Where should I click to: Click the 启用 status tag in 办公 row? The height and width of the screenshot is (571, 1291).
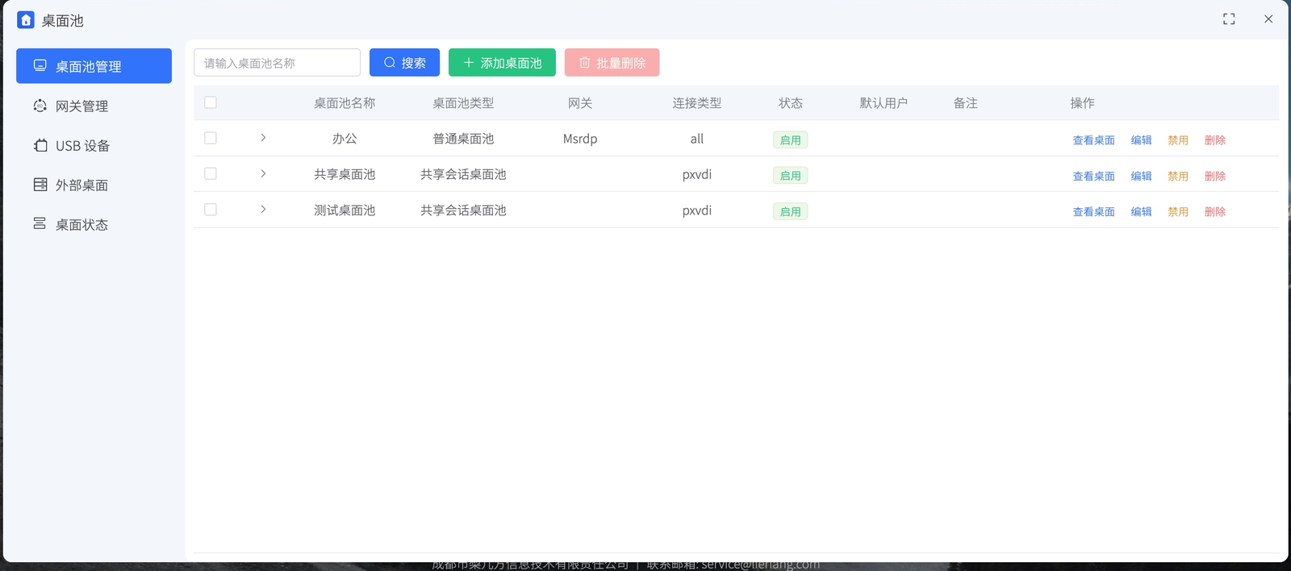coord(790,140)
